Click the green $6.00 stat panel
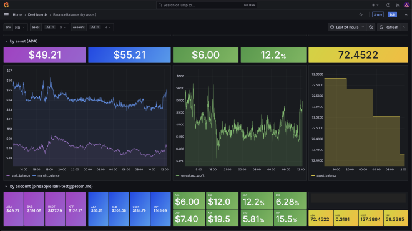This screenshot has height=231, width=412. (205, 55)
